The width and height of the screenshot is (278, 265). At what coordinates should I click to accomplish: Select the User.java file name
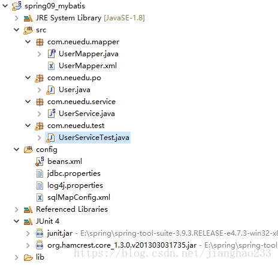[x=74, y=90]
